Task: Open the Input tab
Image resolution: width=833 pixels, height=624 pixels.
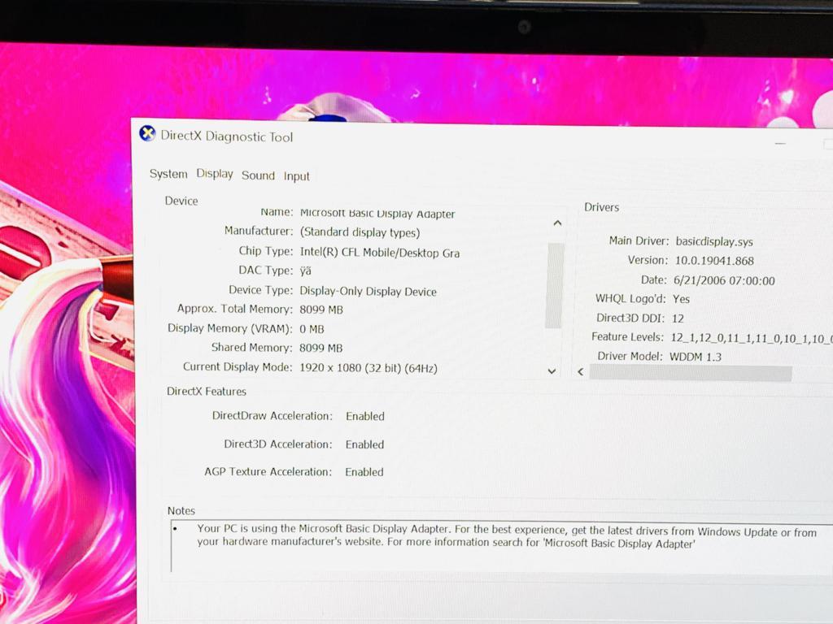Action: pos(296,176)
